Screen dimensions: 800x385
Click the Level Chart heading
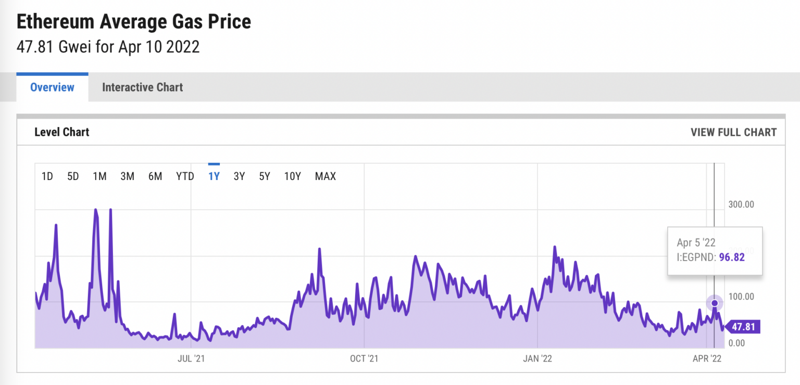(62, 132)
